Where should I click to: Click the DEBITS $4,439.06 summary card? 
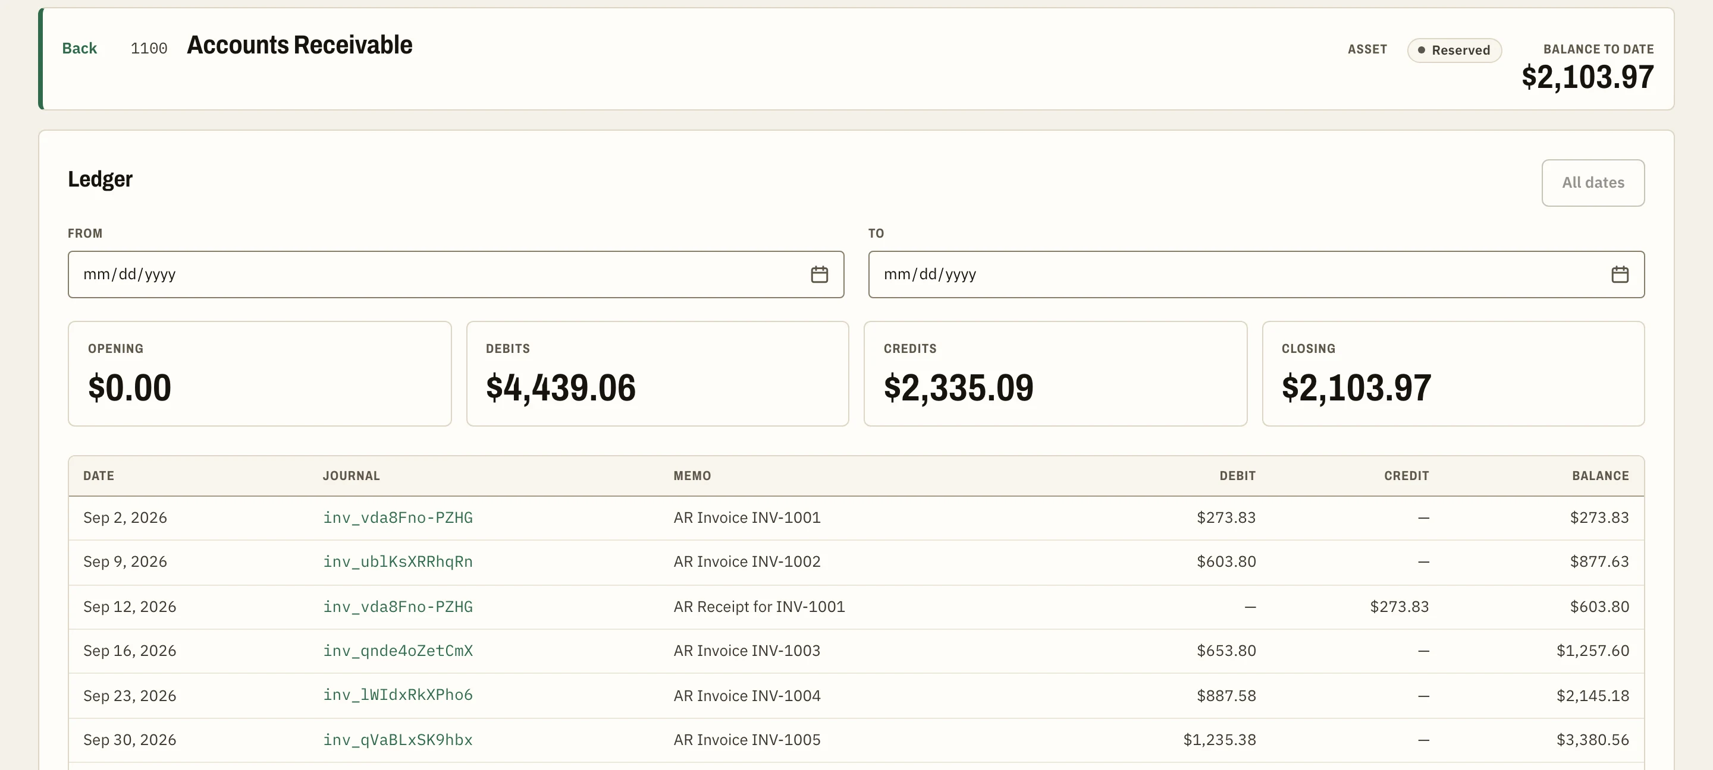click(658, 374)
